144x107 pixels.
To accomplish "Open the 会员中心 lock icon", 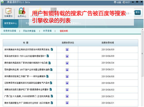I will (22, 11).
